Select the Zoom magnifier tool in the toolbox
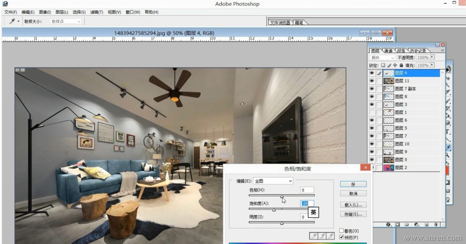Screen dimensions: 466x244 [x=448, y=155]
